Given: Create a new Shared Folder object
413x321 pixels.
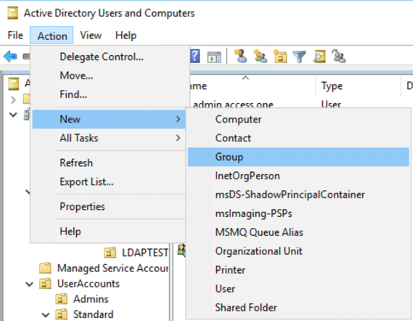Looking at the screenshot, I should point(298,308).
